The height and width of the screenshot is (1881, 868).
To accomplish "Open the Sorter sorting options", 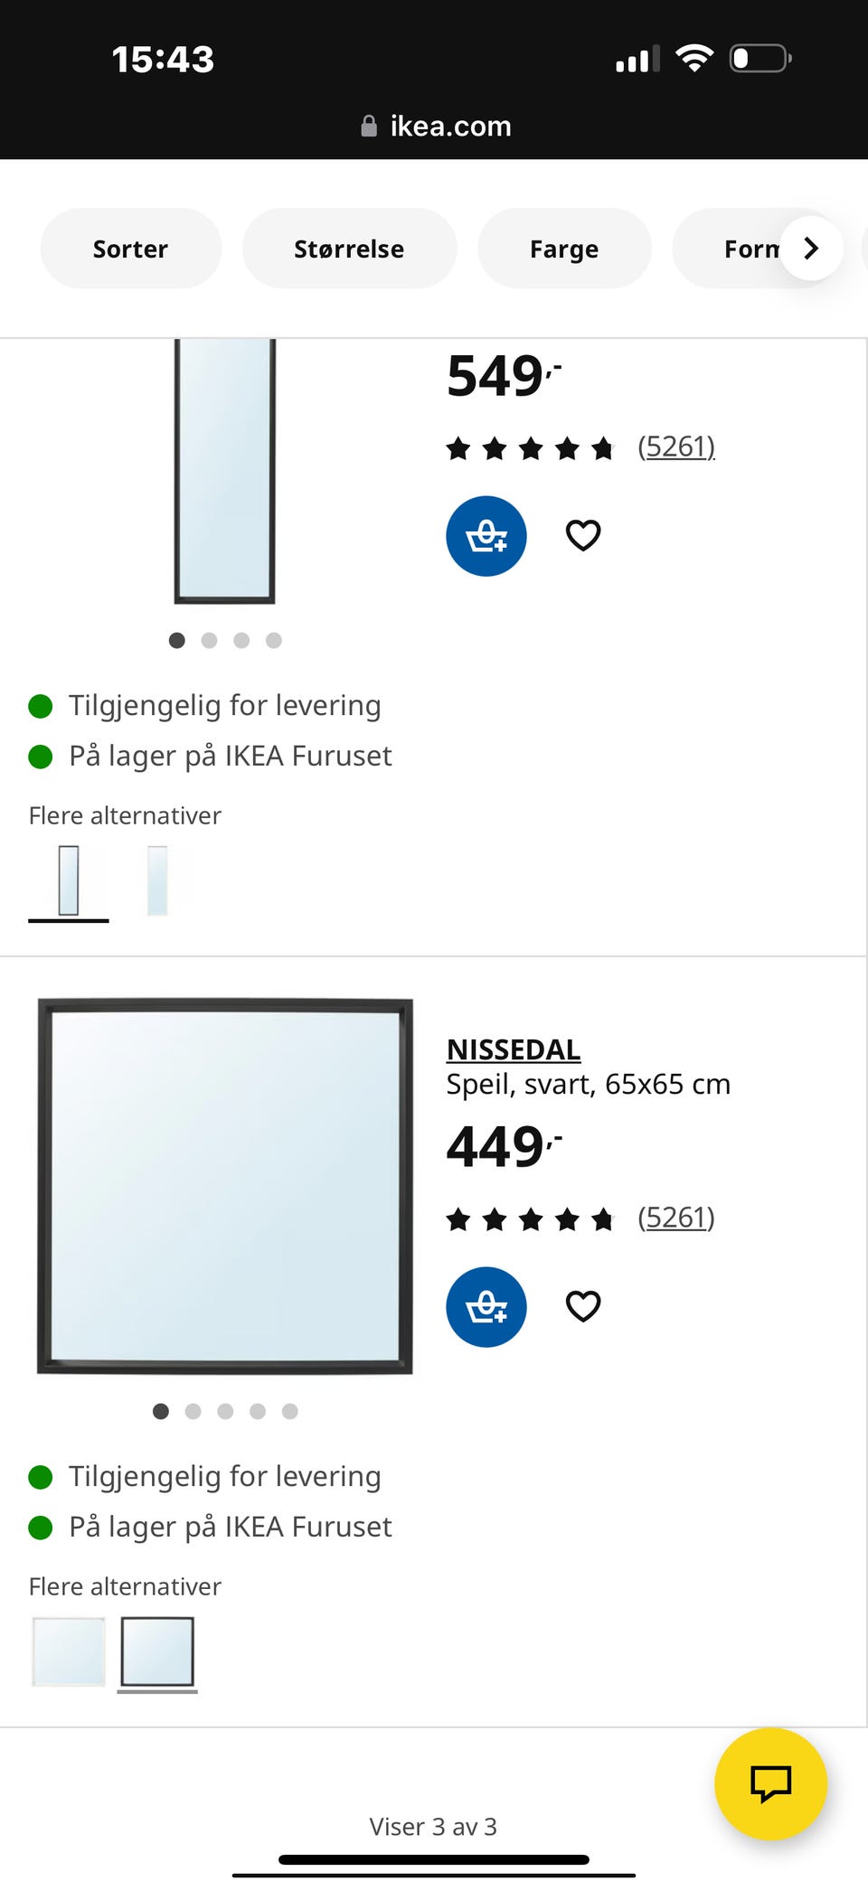I will [x=130, y=249].
